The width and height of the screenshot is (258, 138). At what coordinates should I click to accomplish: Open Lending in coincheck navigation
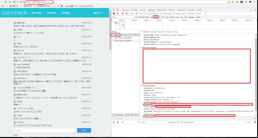[66, 13]
